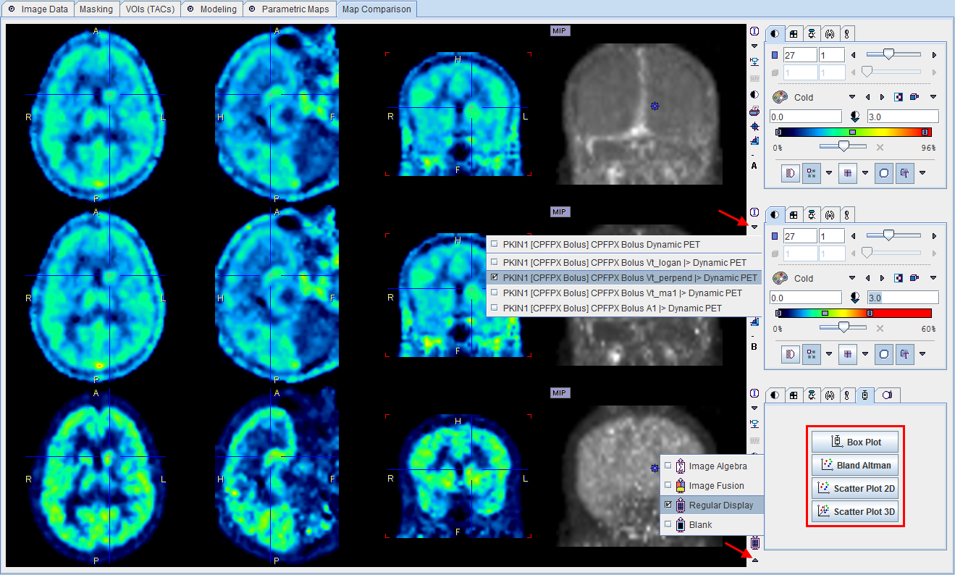Image resolution: width=955 pixels, height=575 pixels.
Task: Check the Vt_logan series entry
Action: click(624, 262)
